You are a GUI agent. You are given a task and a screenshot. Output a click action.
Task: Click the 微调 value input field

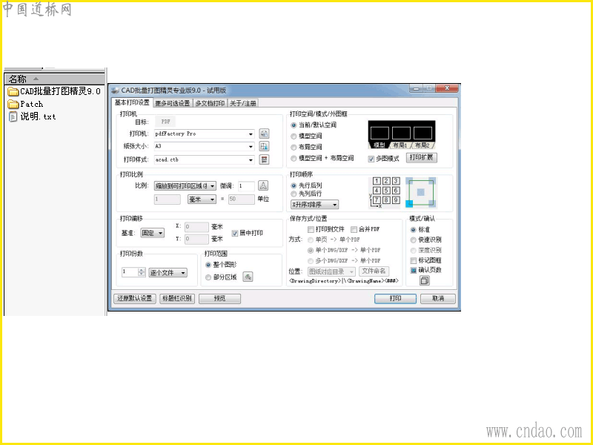point(246,186)
